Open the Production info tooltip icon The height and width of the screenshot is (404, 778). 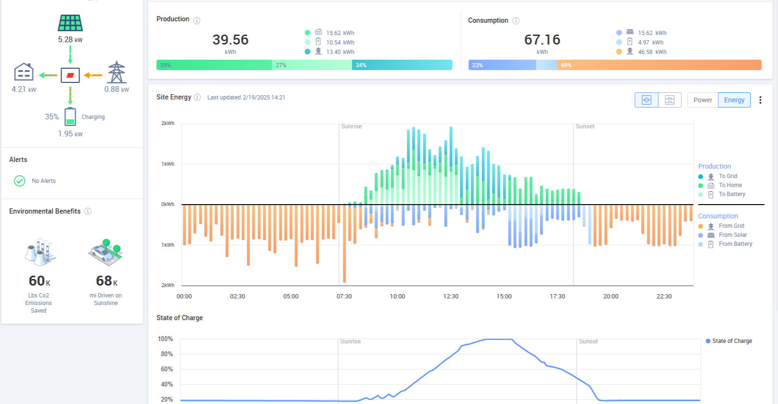pos(197,21)
